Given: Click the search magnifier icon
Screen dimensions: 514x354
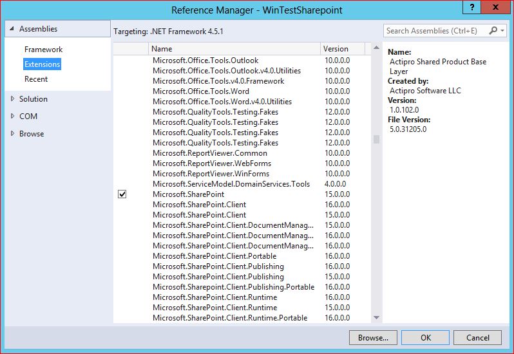Looking at the screenshot, I should tap(493, 30).
